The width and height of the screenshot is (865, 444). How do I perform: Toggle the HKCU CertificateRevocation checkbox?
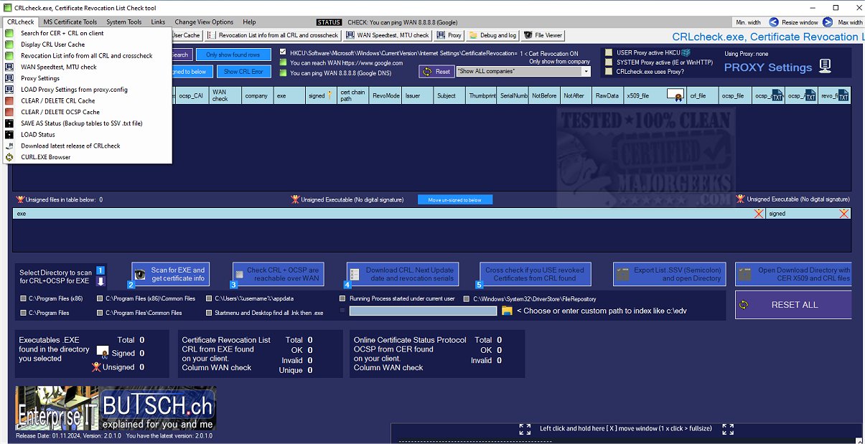pyautogui.click(x=284, y=52)
